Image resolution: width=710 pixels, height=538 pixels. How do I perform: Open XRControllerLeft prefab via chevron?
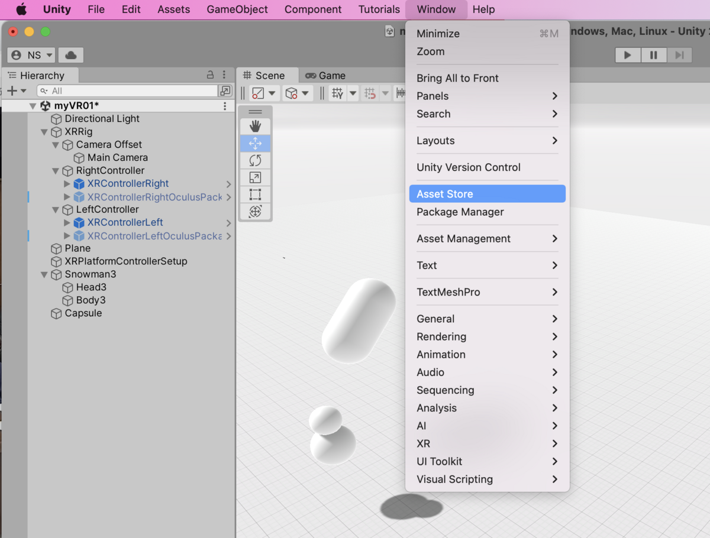click(x=228, y=223)
